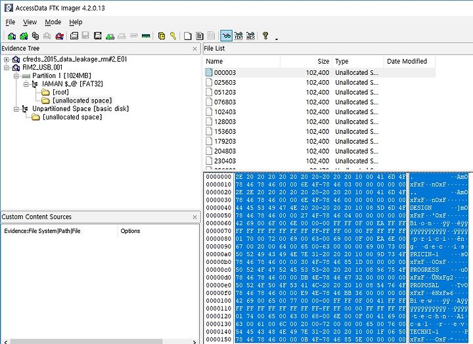Select Unpartitioned Space [basic disk] item
Screen dimensions: 473x344
pos(81,108)
